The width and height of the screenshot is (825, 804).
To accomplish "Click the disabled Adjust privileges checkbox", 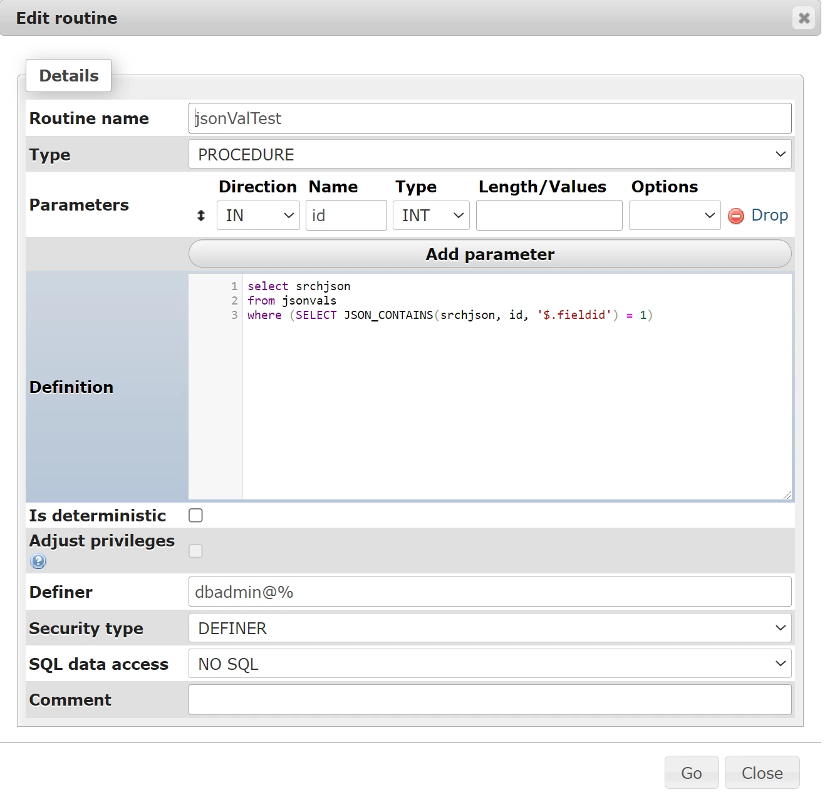I will tap(195, 551).
